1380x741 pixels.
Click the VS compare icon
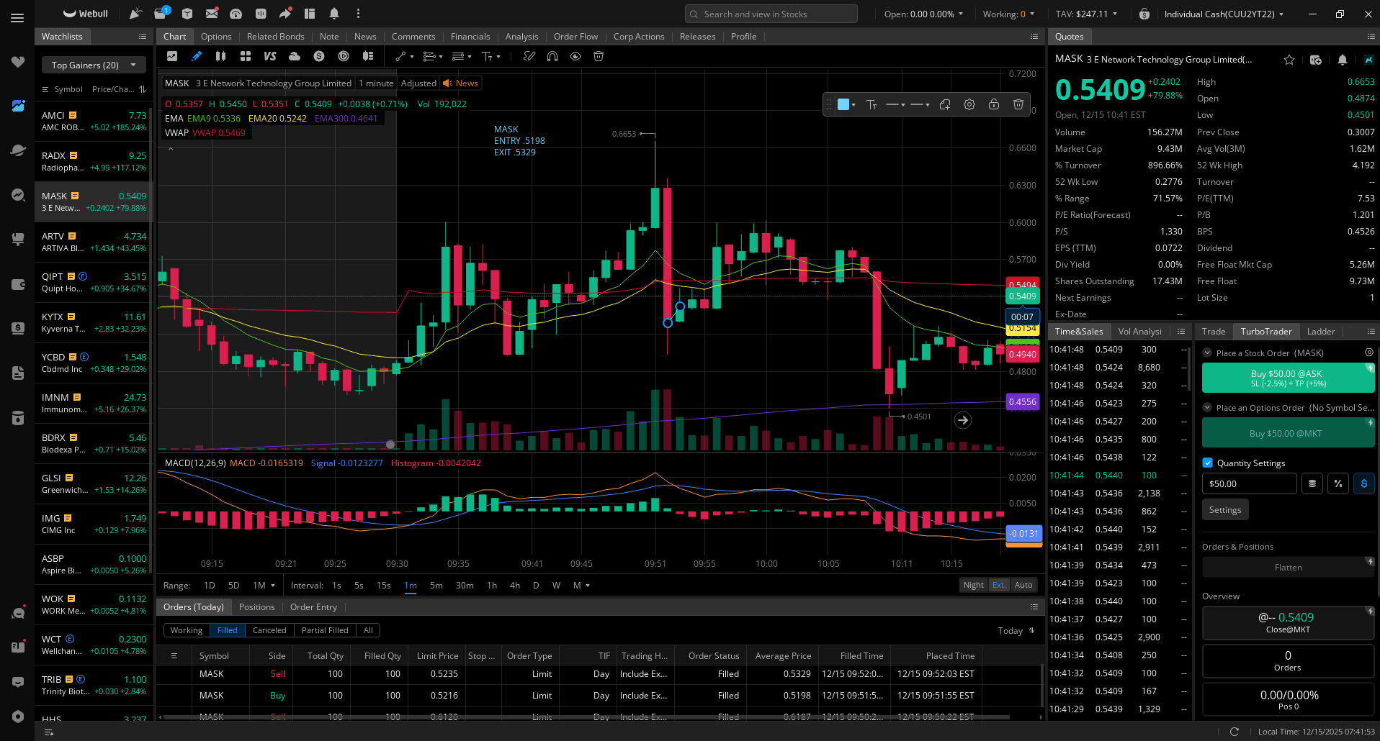[x=270, y=56]
